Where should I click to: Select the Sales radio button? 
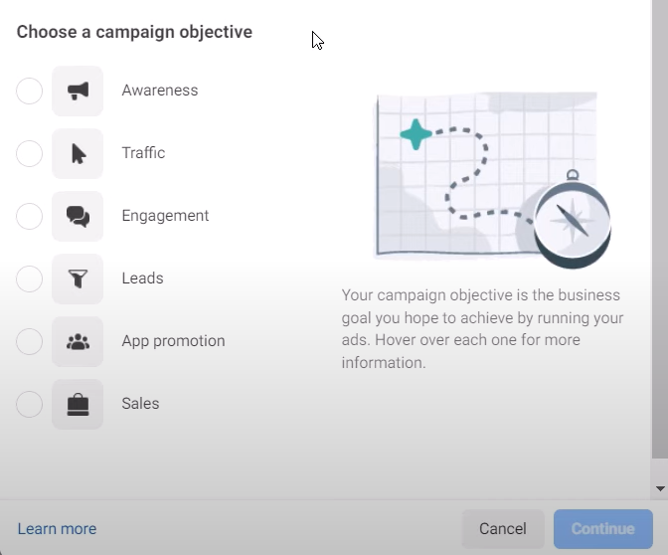(30, 404)
